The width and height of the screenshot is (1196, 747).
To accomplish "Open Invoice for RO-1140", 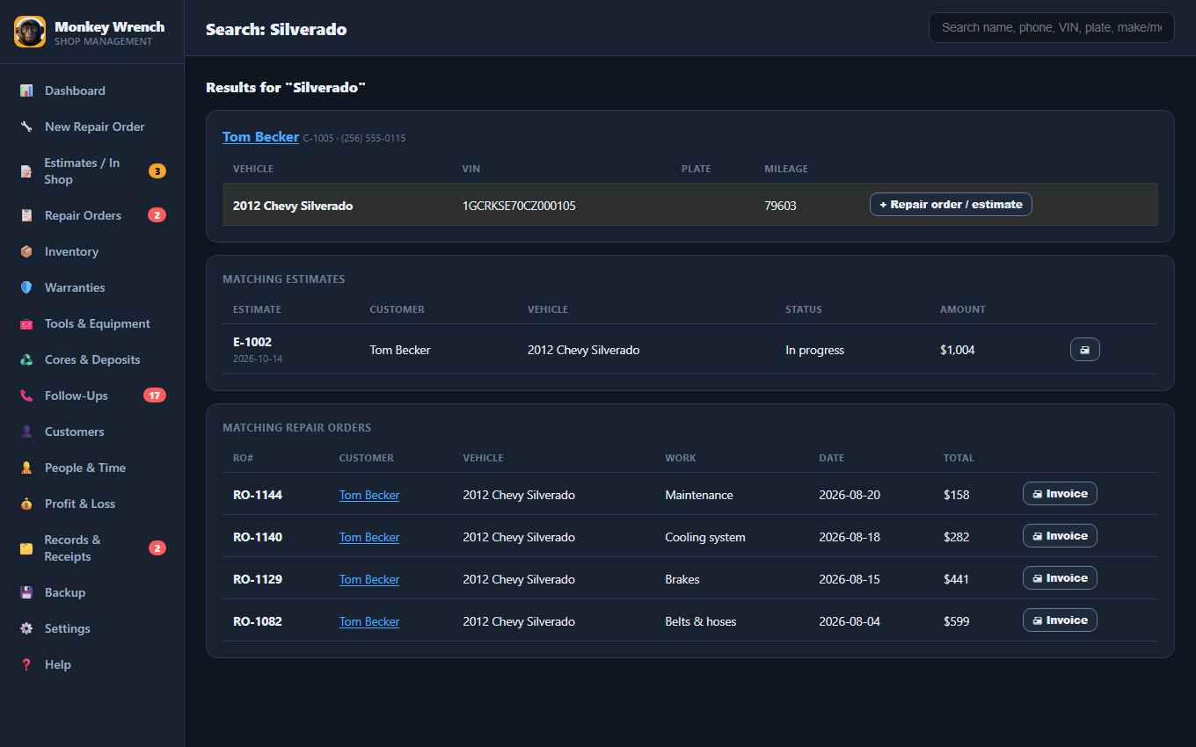I will click(1060, 536).
